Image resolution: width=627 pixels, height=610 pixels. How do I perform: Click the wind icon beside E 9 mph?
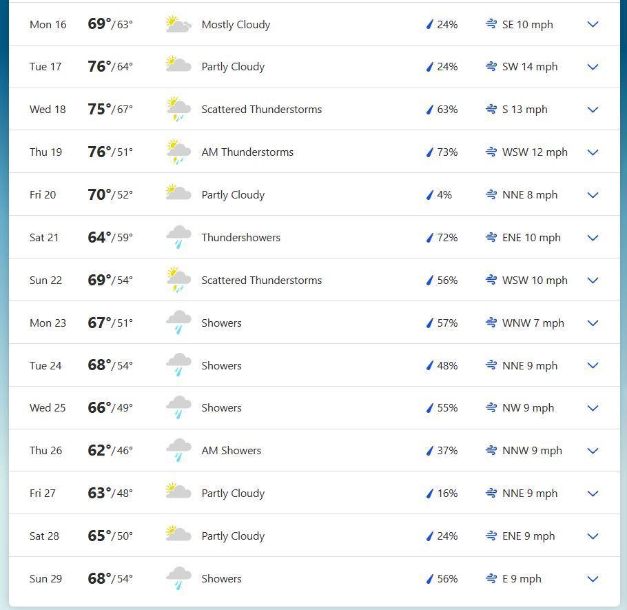[x=491, y=579]
